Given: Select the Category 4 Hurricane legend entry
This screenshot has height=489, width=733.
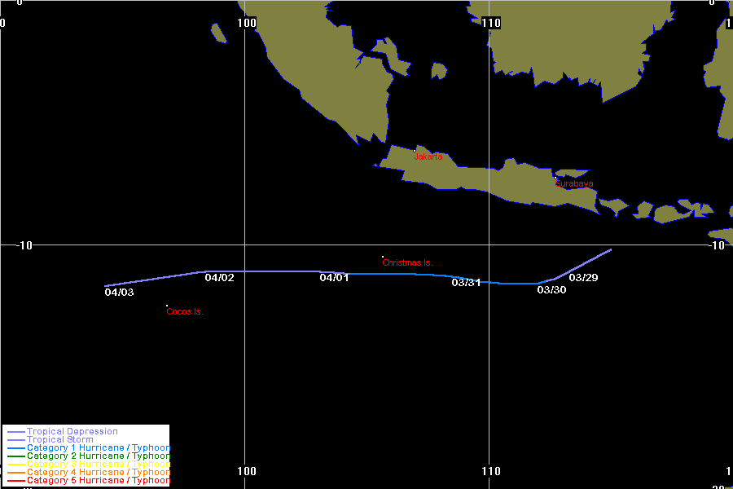Looking at the screenshot, I should tap(98, 472).
